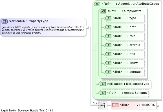163x112 pixels.
Task: Click the A icon of show attribute
Action: pos(108,63)
